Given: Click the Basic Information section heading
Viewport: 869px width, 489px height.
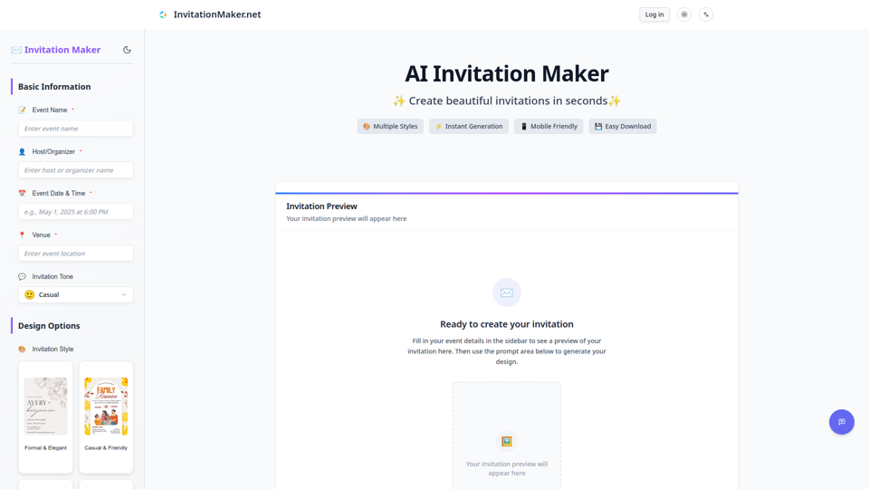Looking at the screenshot, I should point(54,87).
